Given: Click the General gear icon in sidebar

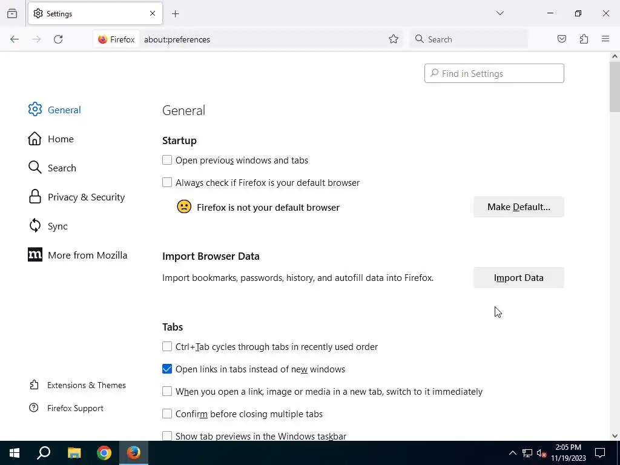Looking at the screenshot, I should [35, 110].
